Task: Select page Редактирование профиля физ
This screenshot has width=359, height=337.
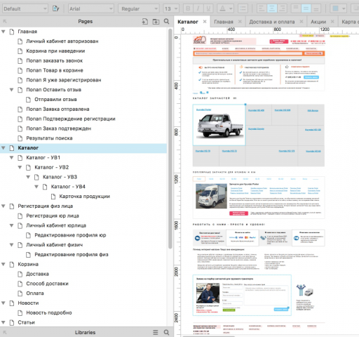Action: point(72,254)
